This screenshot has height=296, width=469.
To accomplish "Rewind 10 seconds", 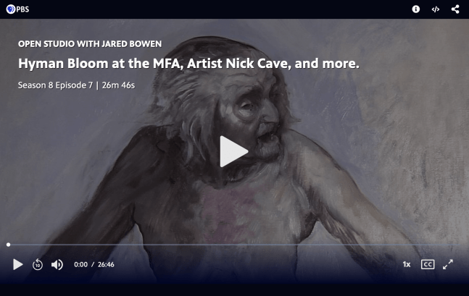I will [x=38, y=264].
